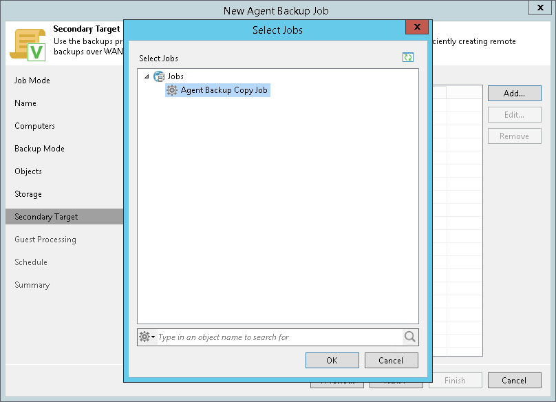Click the magnifier search icon
This screenshot has height=402, width=556.
(410, 337)
